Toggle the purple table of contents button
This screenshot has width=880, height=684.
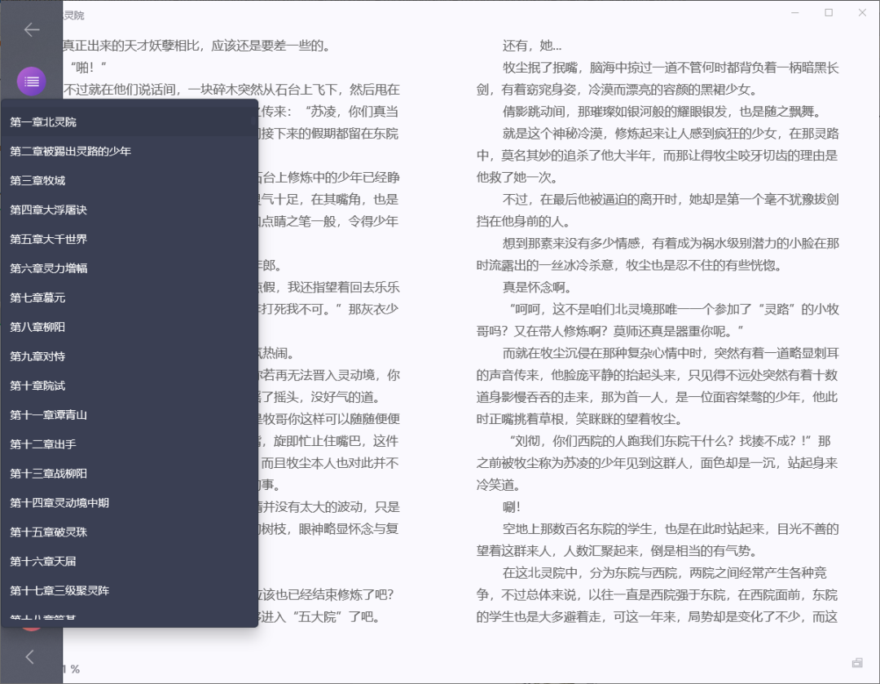tap(32, 82)
